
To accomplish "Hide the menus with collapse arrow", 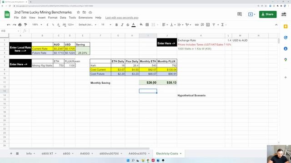I will point(276,25).
